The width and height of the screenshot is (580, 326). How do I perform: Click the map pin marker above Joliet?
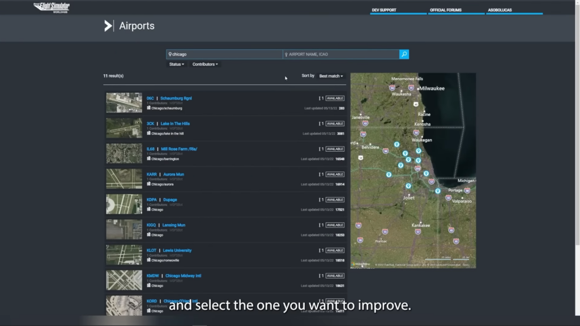click(408, 186)
